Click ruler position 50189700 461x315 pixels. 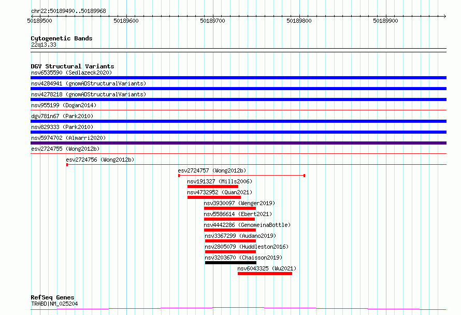[x=212, y=21]
